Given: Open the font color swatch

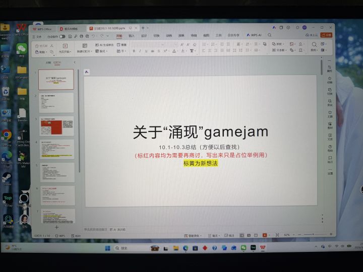Looking at the screenshot, I should pos(174,51).
